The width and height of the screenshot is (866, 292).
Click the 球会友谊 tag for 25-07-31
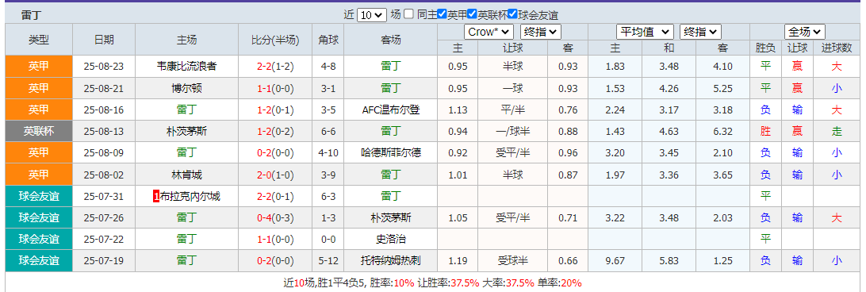tap(39, 196)
